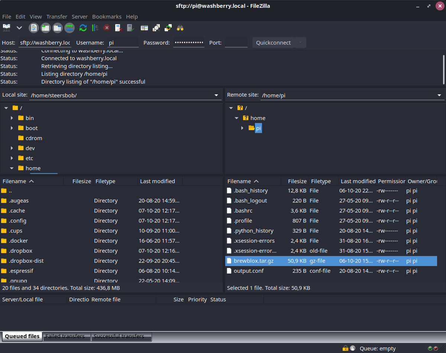The width and height of the screenshot is (446, 353).
Task: Expand the remote pi folder
Action: [x=242, y=128]
